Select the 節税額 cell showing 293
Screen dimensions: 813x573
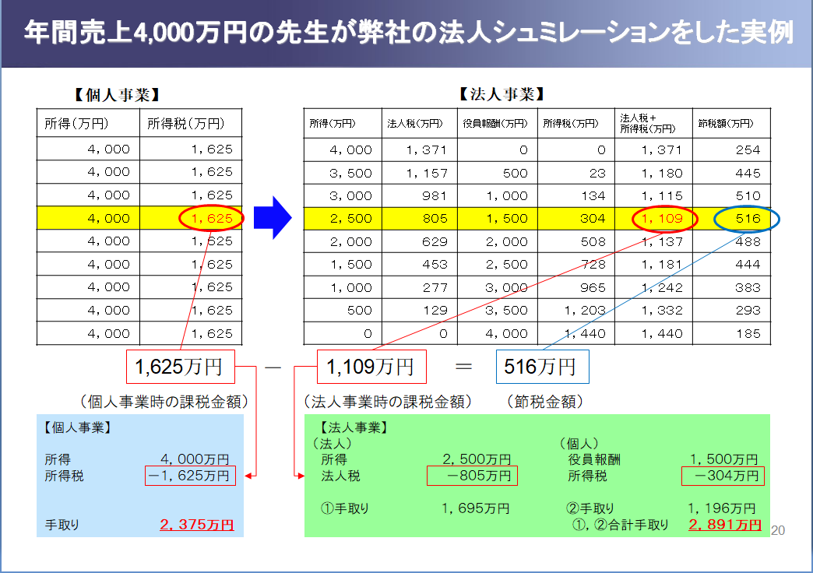point(731,310)
